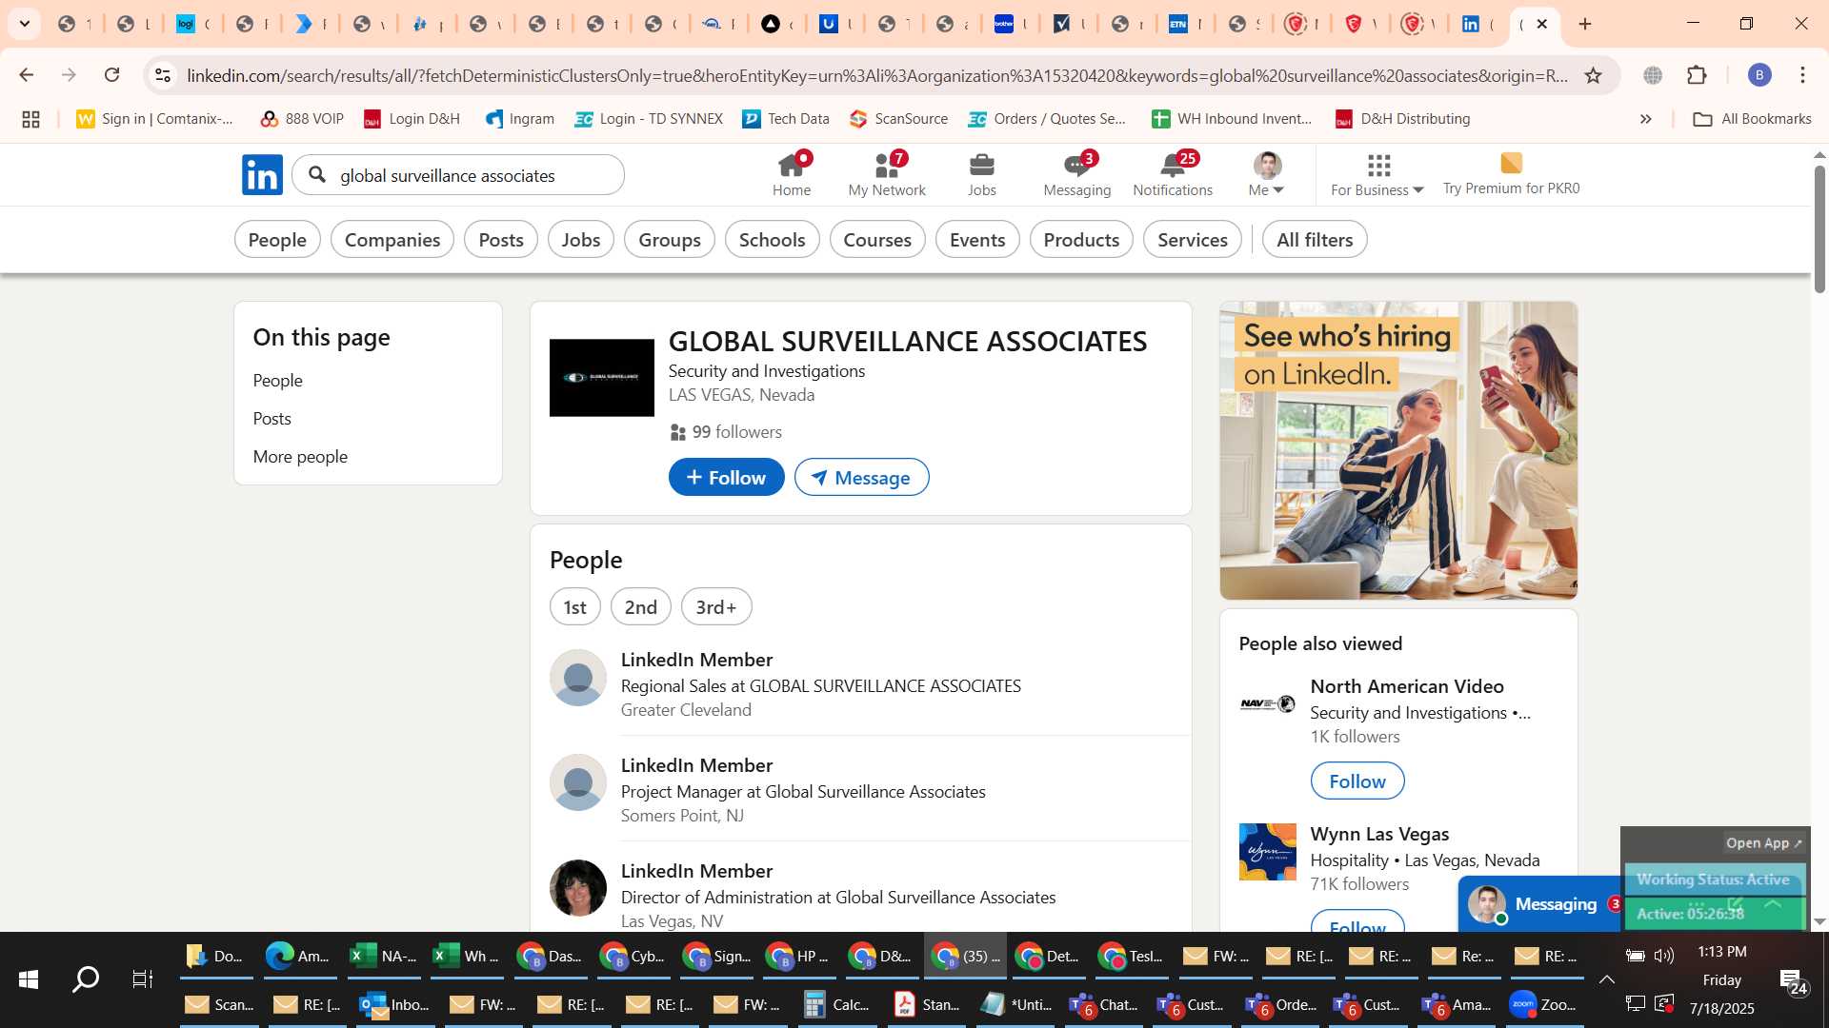The image size is (1829, 1028).
Task: Filter results by 1st connections
Action: 574,607
